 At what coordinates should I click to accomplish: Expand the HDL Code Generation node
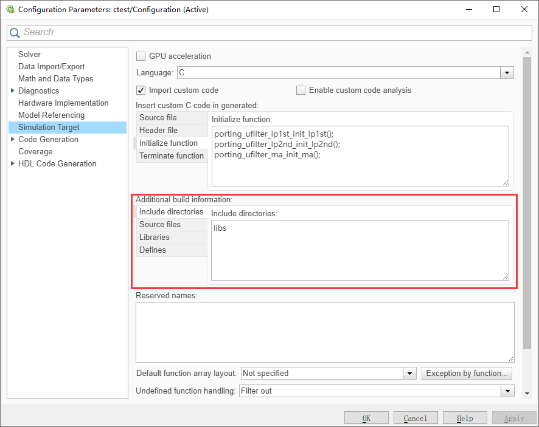(13, 164)
